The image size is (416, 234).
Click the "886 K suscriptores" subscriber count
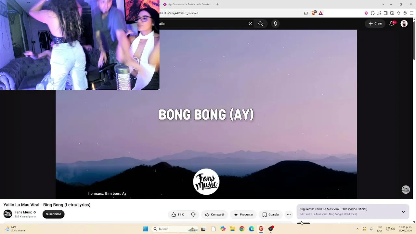[x=25, y=217]
